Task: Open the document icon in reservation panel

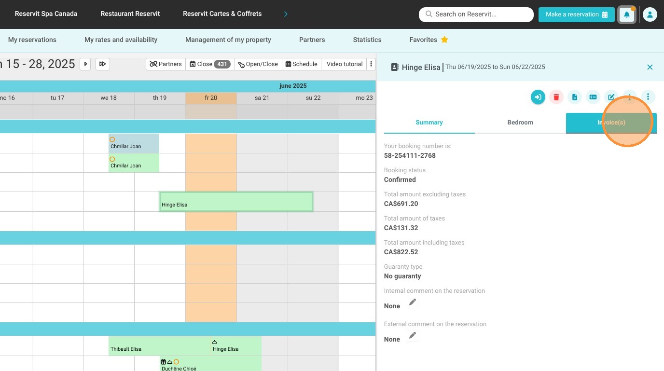Action: coord(574,97)
